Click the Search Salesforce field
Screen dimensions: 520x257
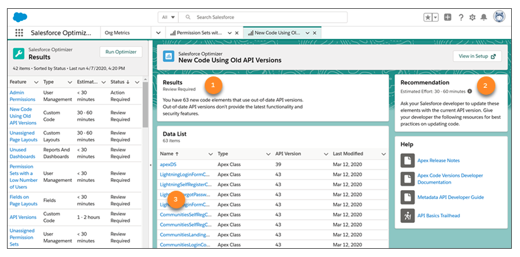263,17
